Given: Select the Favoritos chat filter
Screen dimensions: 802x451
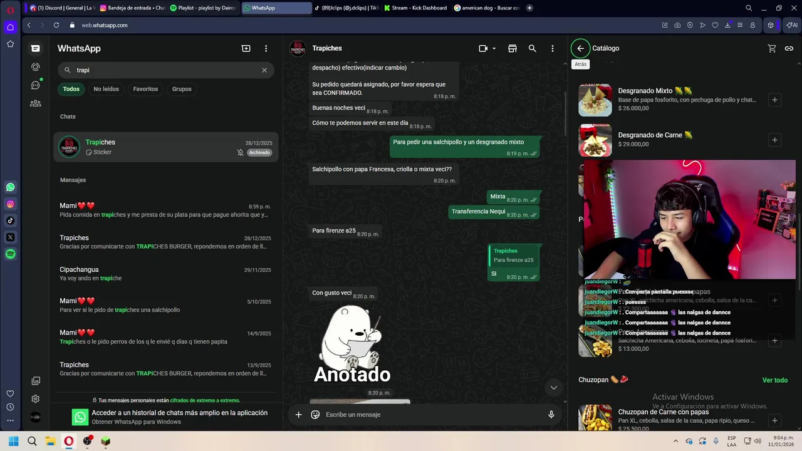Looking at the screenshot, I should click(145, 89).
